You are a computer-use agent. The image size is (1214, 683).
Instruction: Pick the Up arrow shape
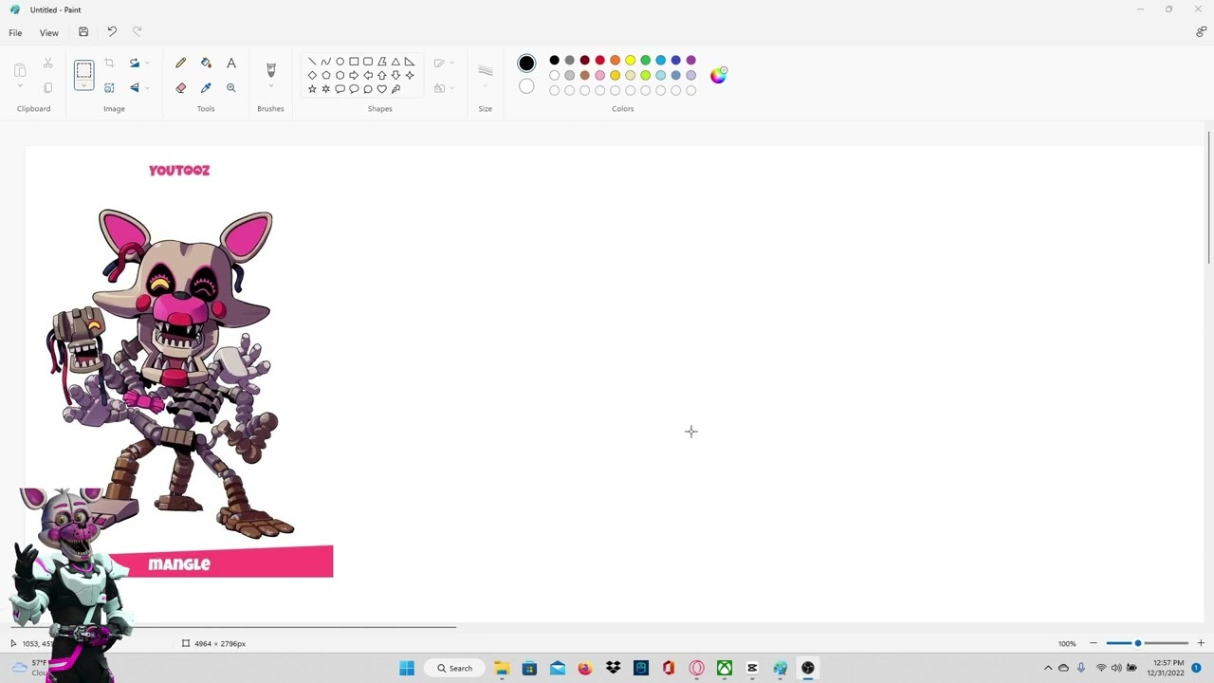[382, 75]
